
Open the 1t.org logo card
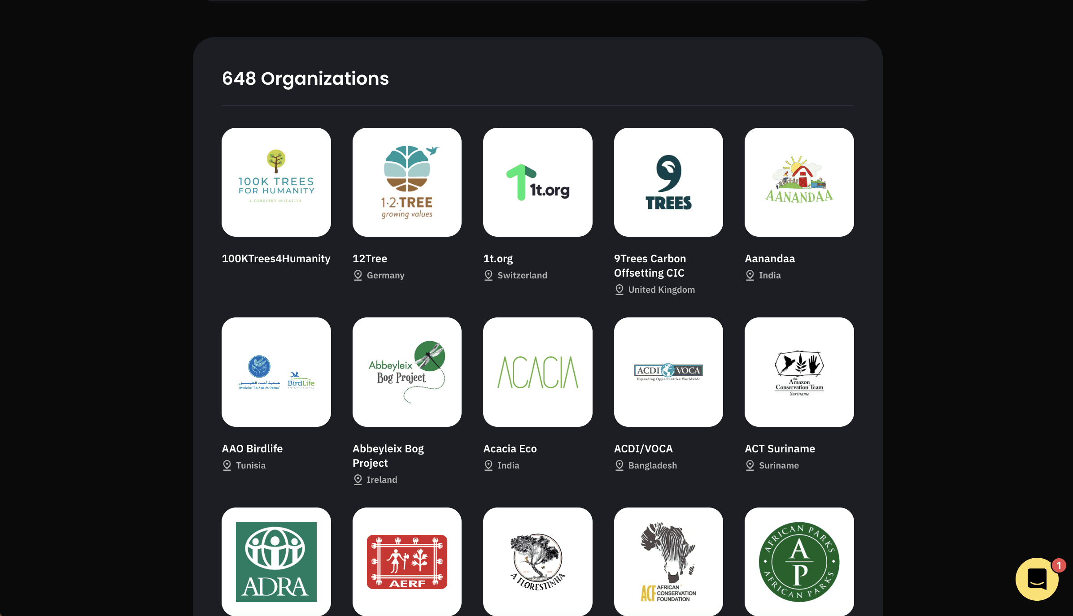coord(538,182)
